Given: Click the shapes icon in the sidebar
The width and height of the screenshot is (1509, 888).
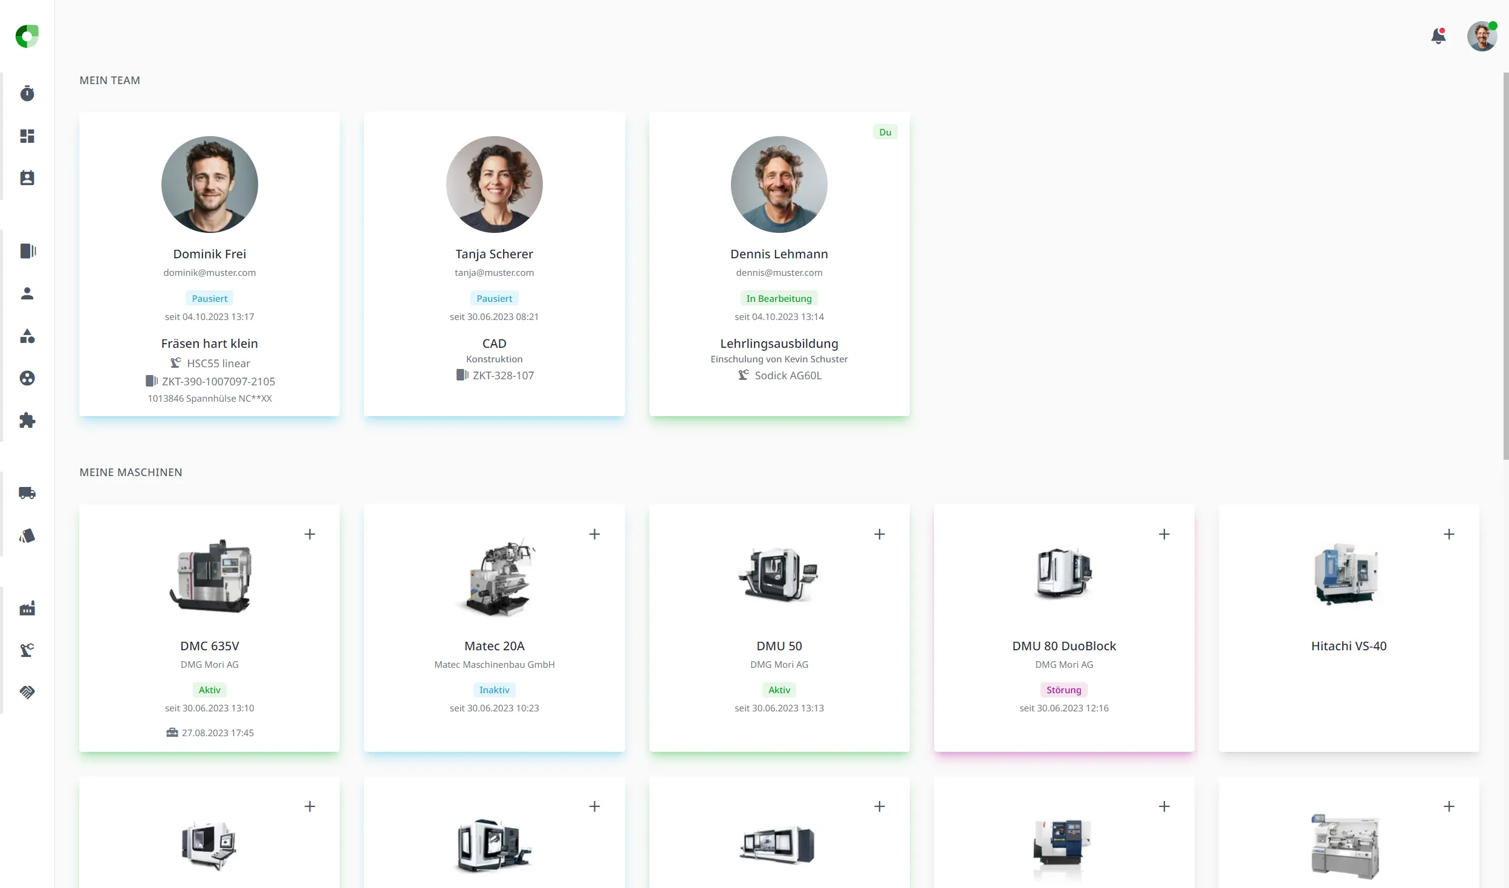Looking at the screenshot, I should pos(27,336).
